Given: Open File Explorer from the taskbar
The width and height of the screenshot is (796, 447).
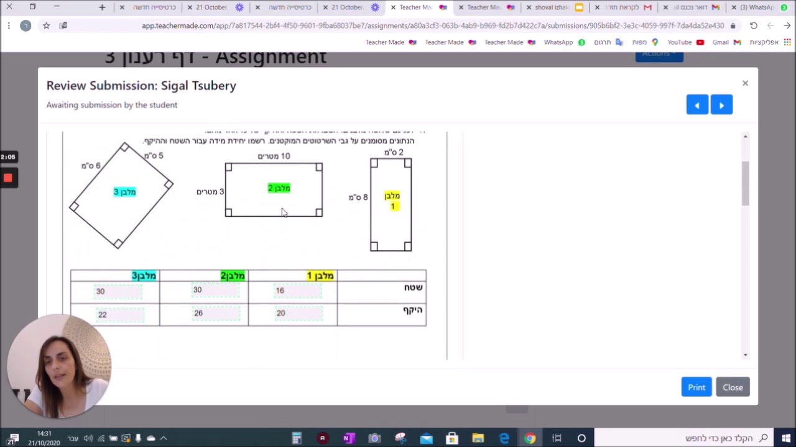Looking at the screenshot, I should pyautogui.click(x=478, y=438).
